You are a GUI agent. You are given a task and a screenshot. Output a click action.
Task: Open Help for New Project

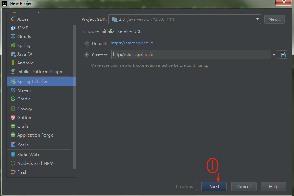274,187
